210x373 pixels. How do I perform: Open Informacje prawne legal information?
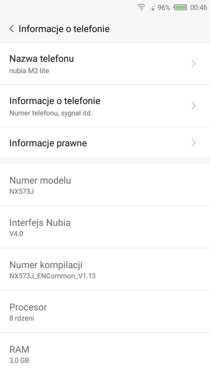[87, 143]
